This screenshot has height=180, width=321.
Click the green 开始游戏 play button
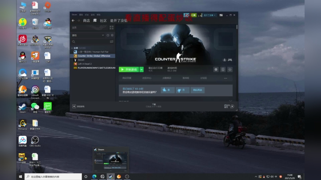point(129,70)
